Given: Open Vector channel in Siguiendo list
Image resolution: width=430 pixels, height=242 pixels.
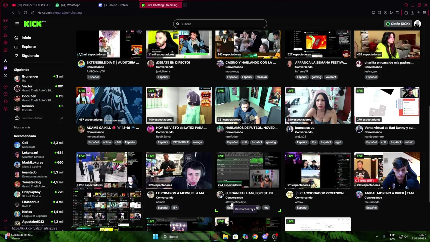Looking at the screenshot, I should pyautogui.click(x=39, y=88).
